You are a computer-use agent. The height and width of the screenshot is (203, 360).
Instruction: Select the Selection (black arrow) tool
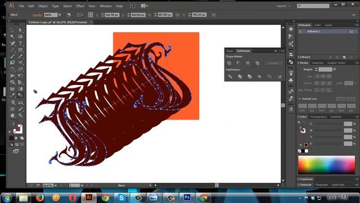coord(12,30)
